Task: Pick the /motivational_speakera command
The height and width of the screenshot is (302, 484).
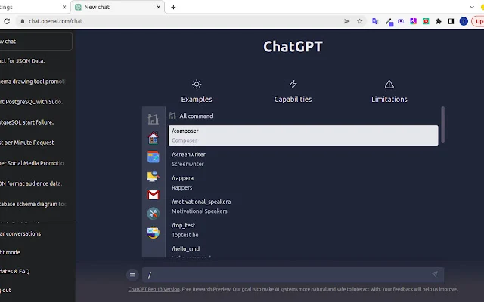Action: [x=302, y=206]
